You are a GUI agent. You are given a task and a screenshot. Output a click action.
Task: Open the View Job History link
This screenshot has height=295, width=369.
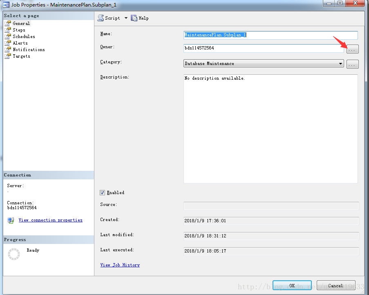pos(120,265)
